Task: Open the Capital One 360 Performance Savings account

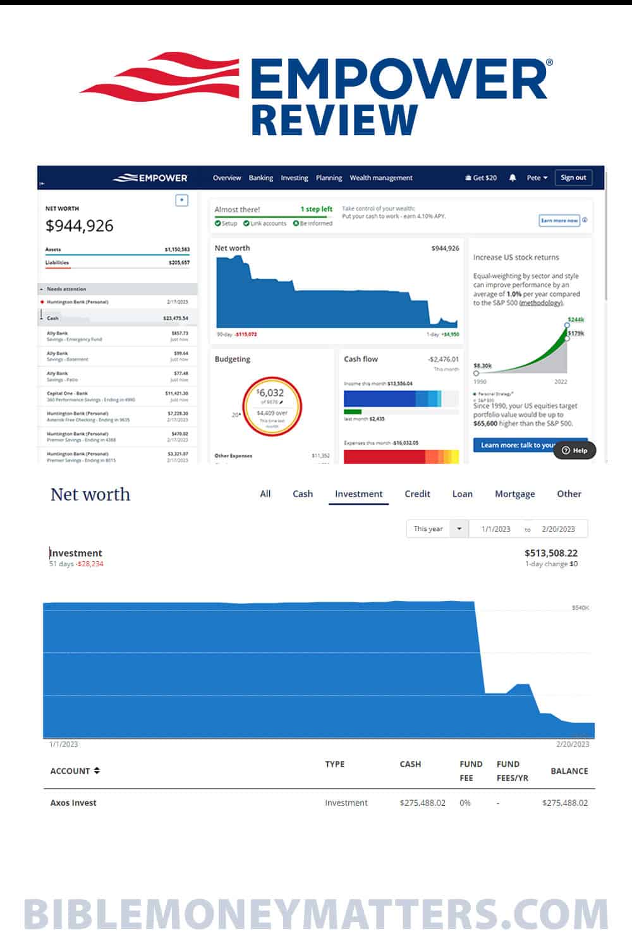Action: pyautogui.click(x=118, y=397)
